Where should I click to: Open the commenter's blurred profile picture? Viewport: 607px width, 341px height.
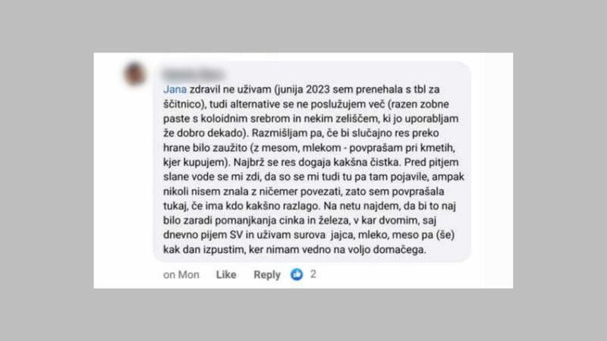[x=135, y=74]
